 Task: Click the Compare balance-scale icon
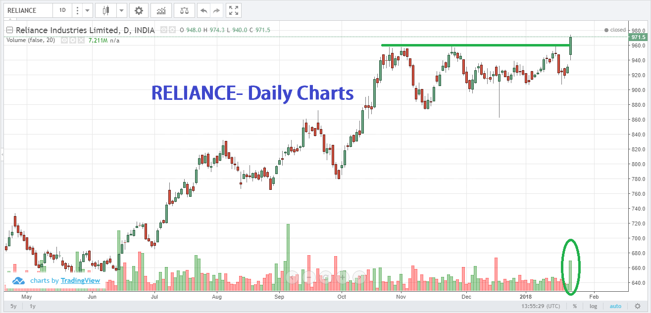point(184,10)
